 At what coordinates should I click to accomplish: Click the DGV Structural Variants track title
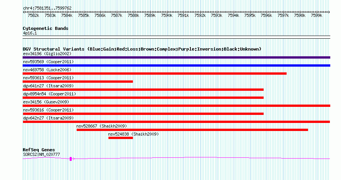tap(142, 49)
